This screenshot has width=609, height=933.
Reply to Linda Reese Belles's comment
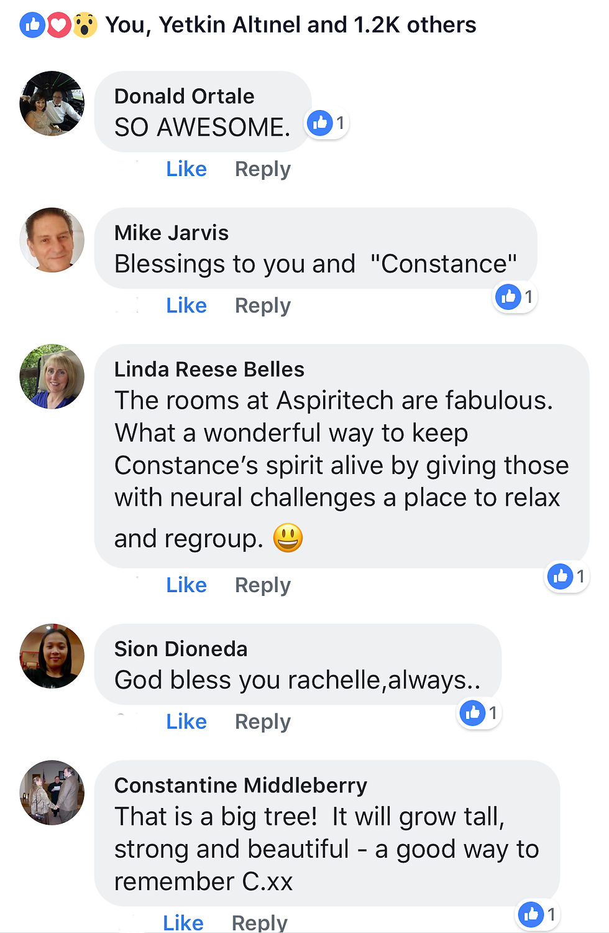[262, 585]
